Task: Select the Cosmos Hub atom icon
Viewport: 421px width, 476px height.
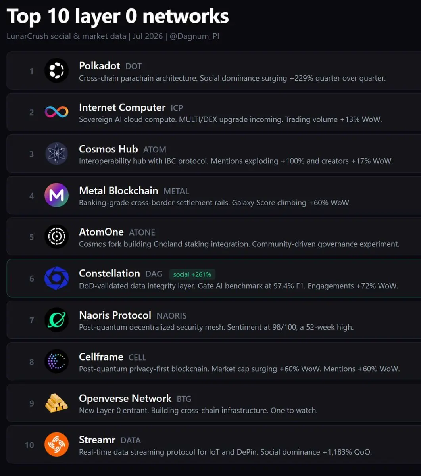Action: [x=56, y=154]
